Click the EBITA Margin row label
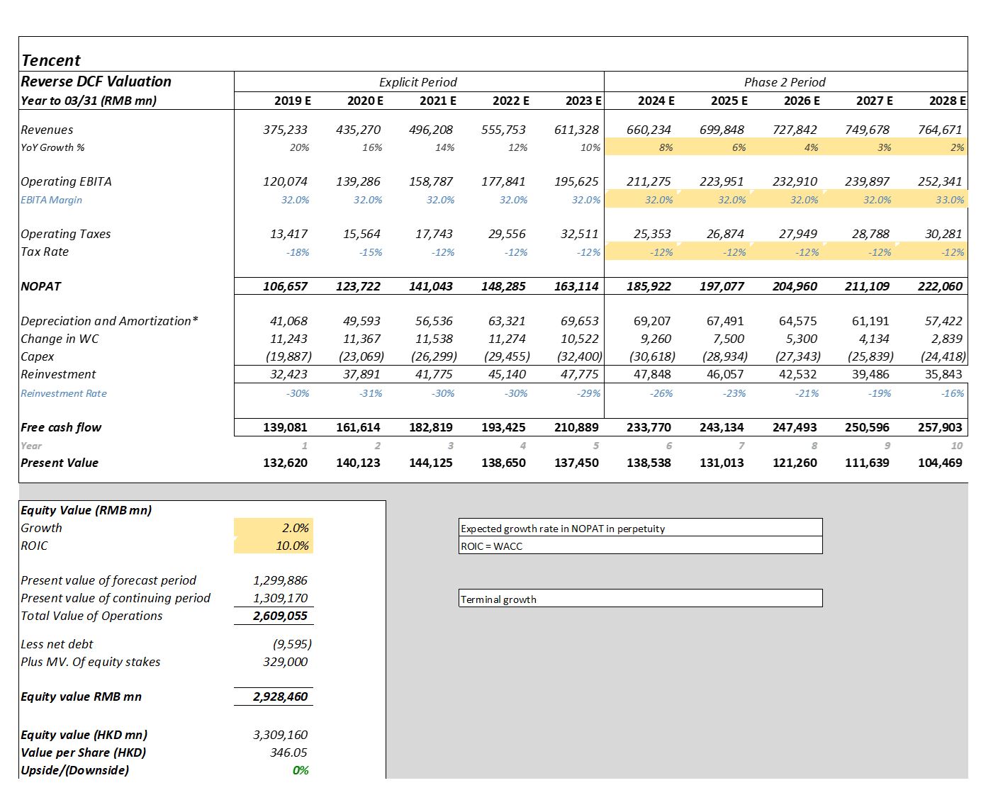 [x=51, y=200]
